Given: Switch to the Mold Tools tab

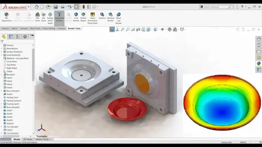Looking at the screenshot, I should click(35, 28).
